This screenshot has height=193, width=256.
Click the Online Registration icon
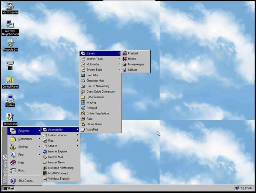pyautogui.click(x=83, y=113)
